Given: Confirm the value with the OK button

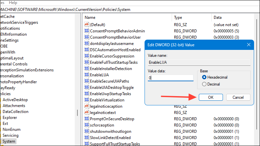Looking at the screenshot, I should [x=211, y=97].
